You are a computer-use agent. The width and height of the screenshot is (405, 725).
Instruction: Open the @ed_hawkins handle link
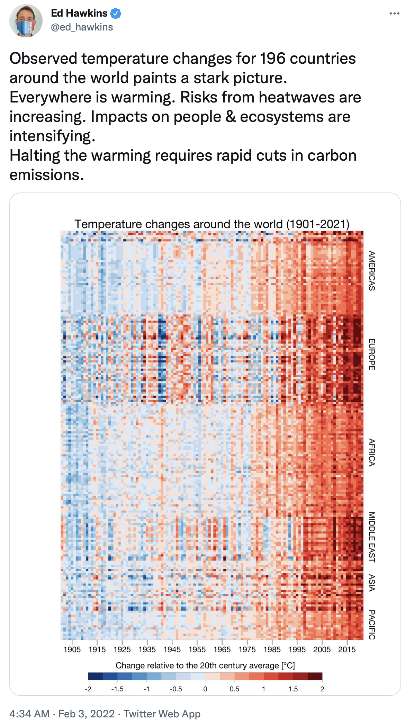coord(82,27)
